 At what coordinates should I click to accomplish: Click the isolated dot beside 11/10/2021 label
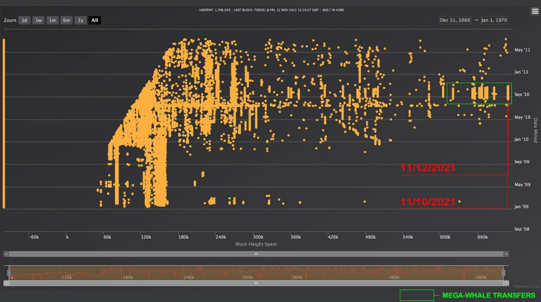[x=459, y=202]
